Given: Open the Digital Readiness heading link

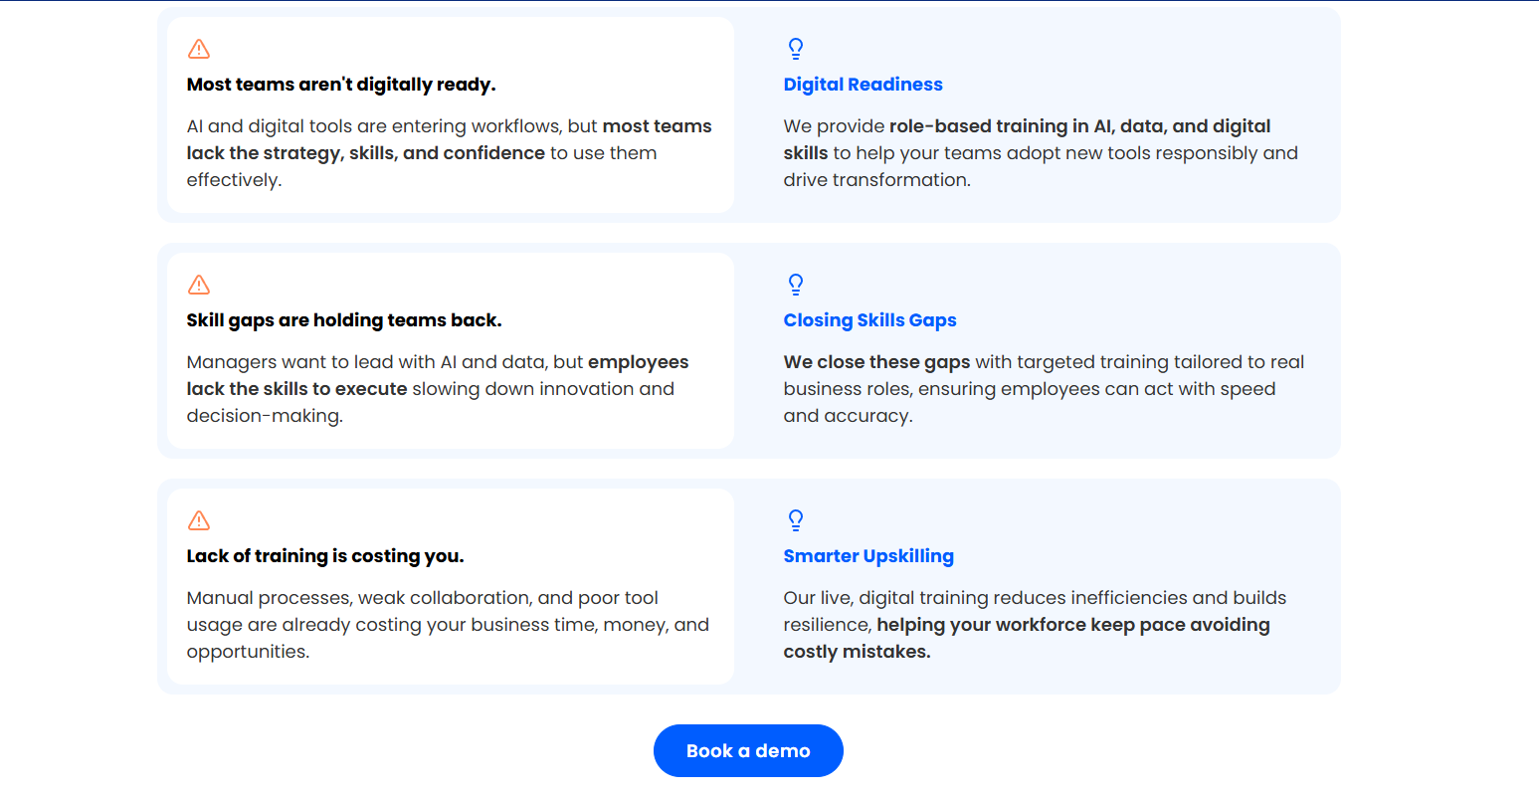Looking at the screenshot, I should tap(863, 85).
